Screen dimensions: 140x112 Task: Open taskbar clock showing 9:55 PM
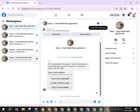[x=128, y=109]
